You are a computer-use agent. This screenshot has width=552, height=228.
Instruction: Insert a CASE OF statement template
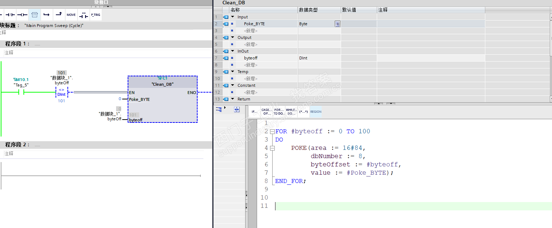(267, 112)
